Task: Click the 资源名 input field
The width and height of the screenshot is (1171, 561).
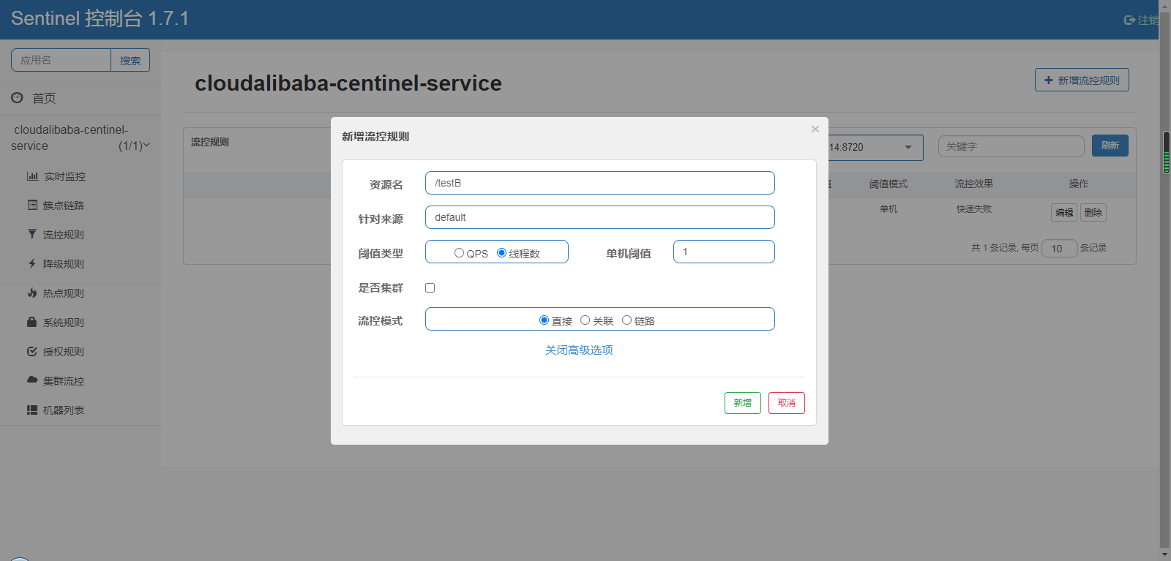Action: [x=600, y=183]
